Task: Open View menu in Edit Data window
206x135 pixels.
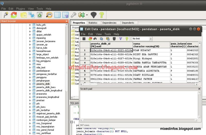Action: point(99,34)
